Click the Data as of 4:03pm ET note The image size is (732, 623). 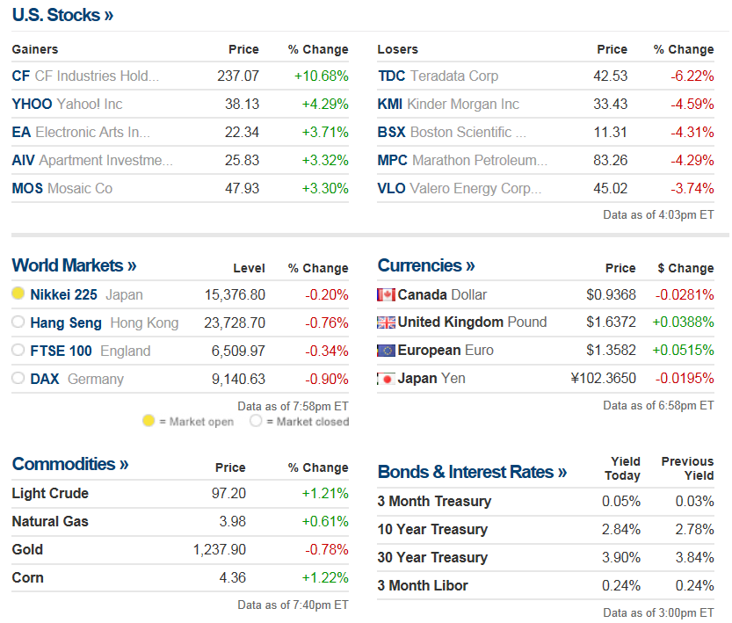659,214
